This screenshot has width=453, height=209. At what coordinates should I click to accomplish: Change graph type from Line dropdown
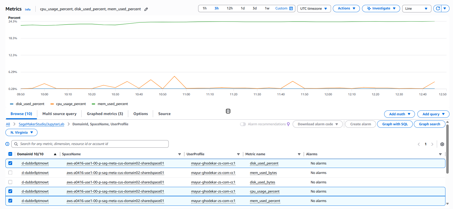(x=417, y=9)
